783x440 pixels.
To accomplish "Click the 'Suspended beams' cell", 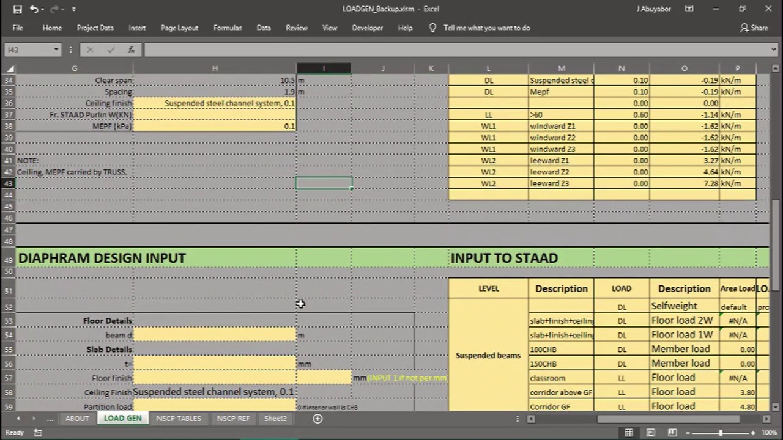I will coord(488,355).
